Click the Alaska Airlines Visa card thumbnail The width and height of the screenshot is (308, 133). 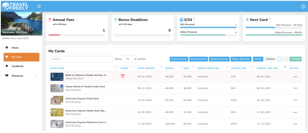click(57, 77)
